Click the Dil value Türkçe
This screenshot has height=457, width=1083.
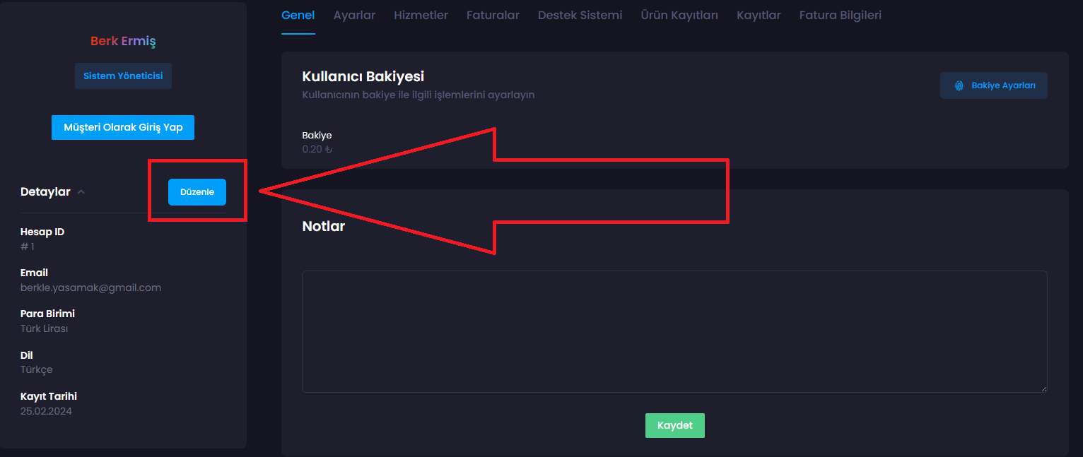pyautogui.click(x=37, y=369)
